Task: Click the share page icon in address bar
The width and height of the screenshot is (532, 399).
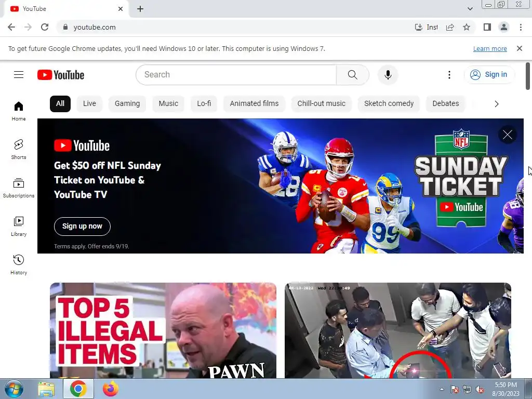Action: (450, 27)
